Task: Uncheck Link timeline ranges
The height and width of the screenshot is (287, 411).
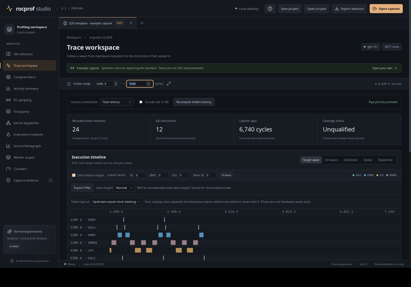Action: [74, 175]
